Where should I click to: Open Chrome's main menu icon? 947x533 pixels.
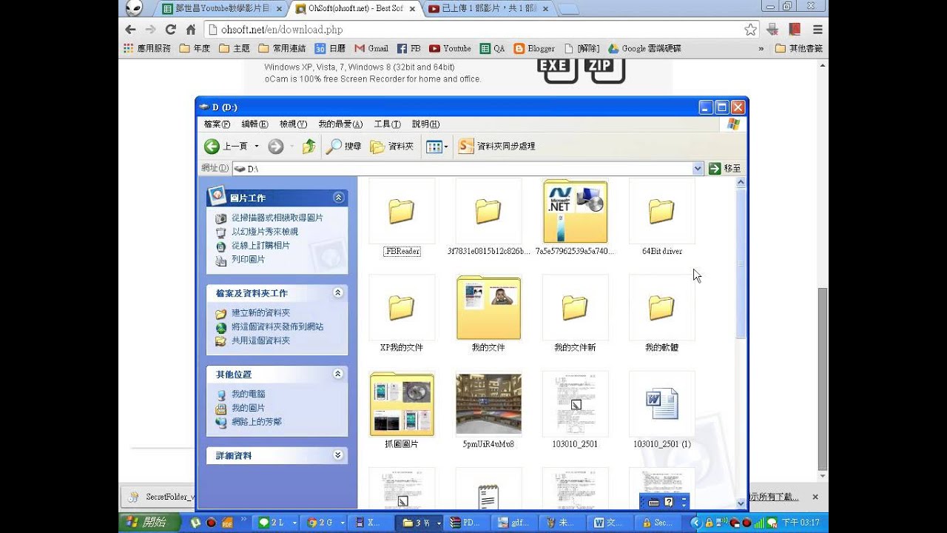click(x=818, y=30)
